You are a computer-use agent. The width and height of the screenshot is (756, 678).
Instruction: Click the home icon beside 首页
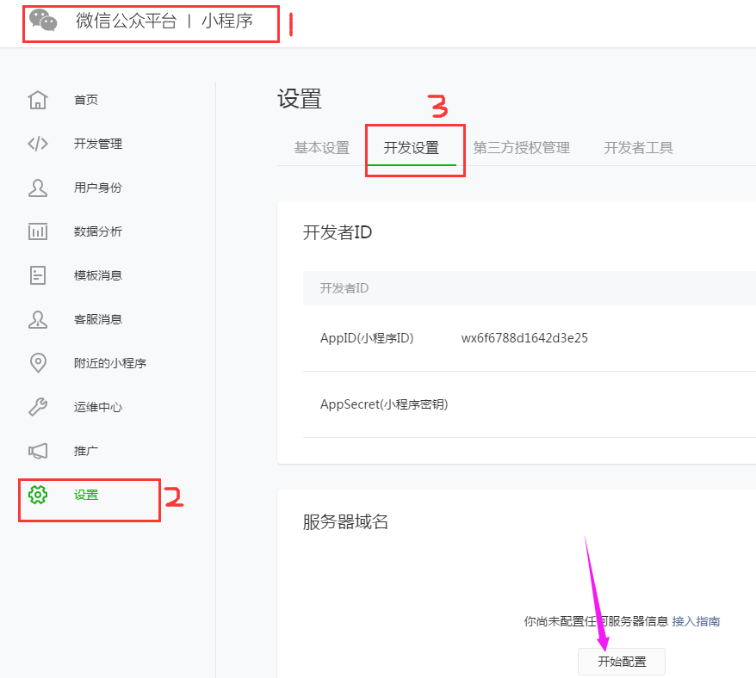click(38, 100)
